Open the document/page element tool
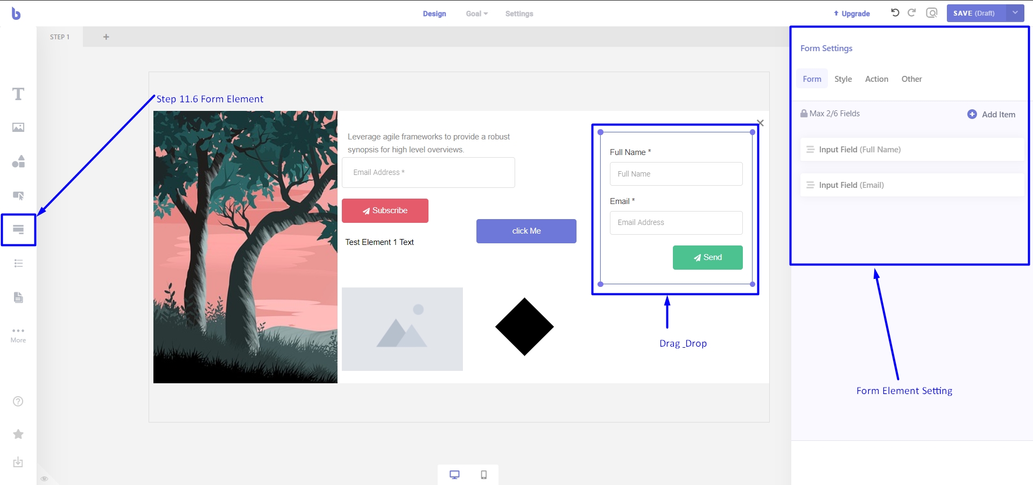1033x485 pixels. (x=18, y=297)
